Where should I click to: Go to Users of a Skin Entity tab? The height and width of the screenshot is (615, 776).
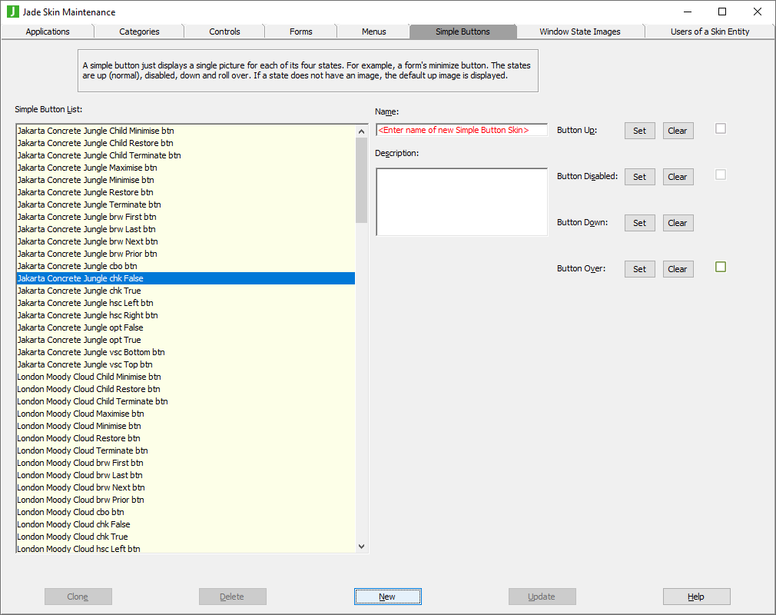[709, 32]
